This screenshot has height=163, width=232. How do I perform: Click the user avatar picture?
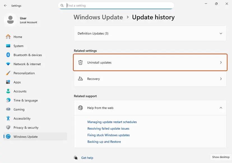tap(10, 20)
